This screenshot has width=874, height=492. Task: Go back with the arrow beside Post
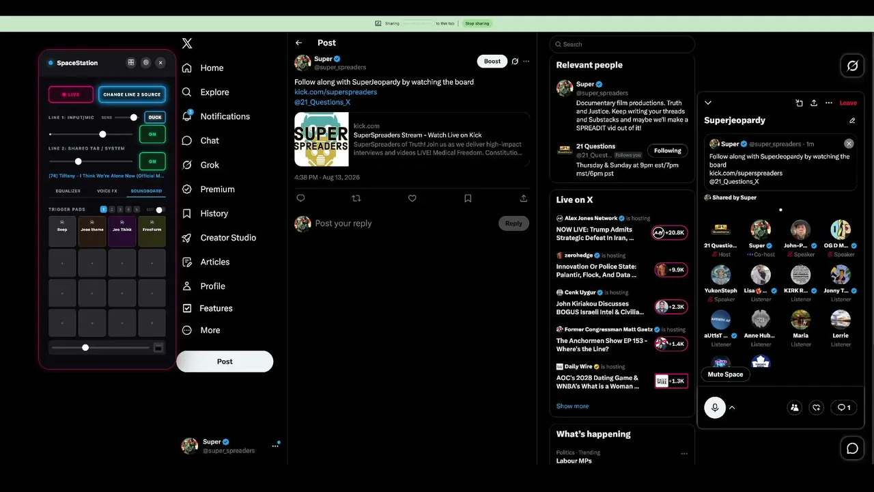298,43
